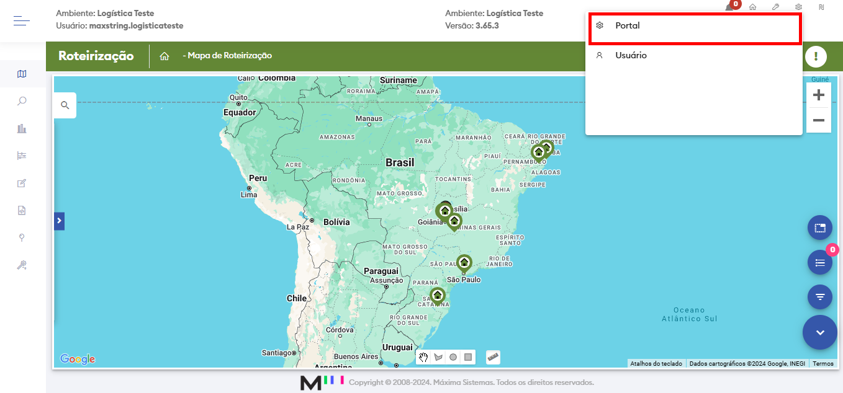The height and width of the screenshot is (393, 843).
Task: Click the Máxima M logo in footer
Action: [322, 382]
